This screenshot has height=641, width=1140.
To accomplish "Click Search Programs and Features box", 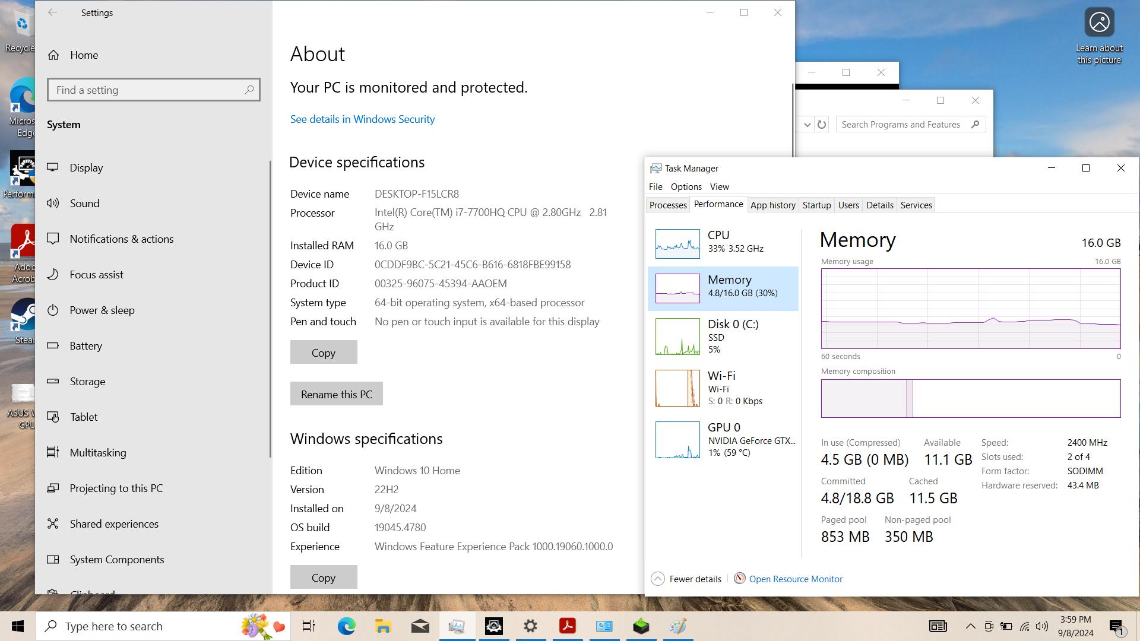I will click(911, 125).
